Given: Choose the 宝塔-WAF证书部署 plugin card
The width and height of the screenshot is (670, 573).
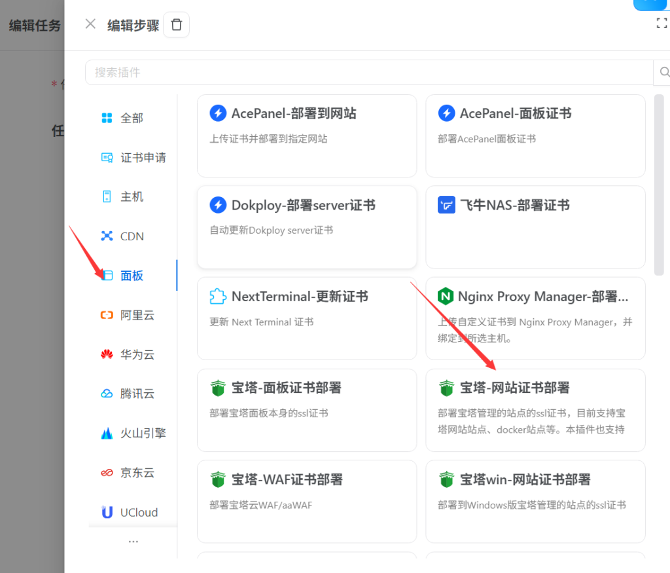Looking at the screenshot, I should [307, 502].
